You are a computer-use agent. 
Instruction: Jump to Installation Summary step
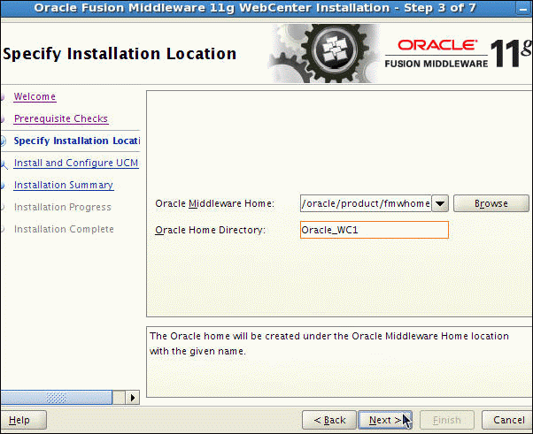[x=64, y=185]
